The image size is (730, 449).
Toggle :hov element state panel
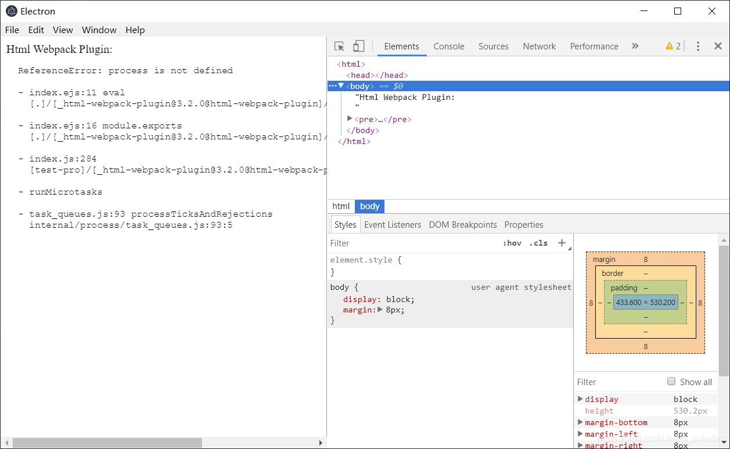[512, 243]
